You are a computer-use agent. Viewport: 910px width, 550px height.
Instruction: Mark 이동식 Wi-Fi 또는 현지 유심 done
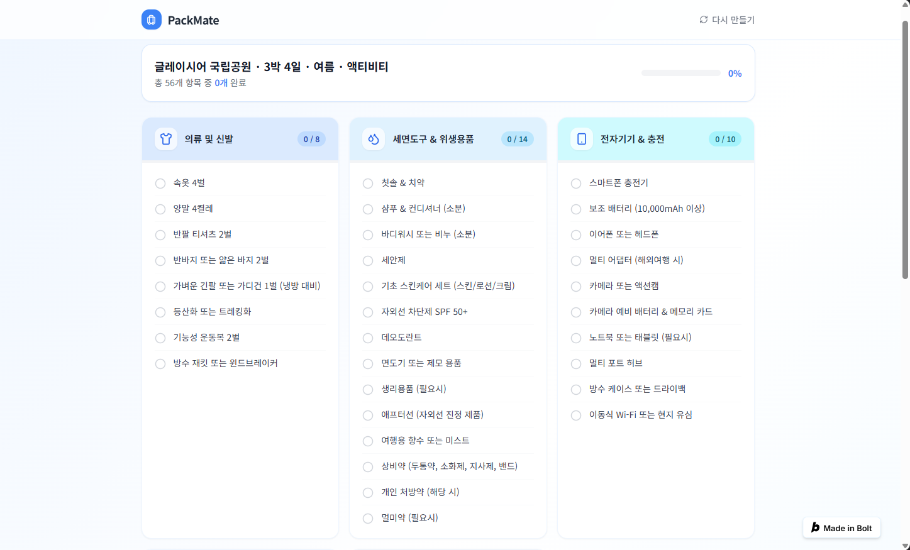tap(576, 415)
